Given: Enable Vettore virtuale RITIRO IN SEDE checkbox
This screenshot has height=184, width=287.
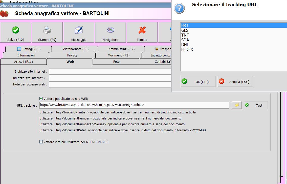Looking at the screenshot, I should tap(41, 142).
